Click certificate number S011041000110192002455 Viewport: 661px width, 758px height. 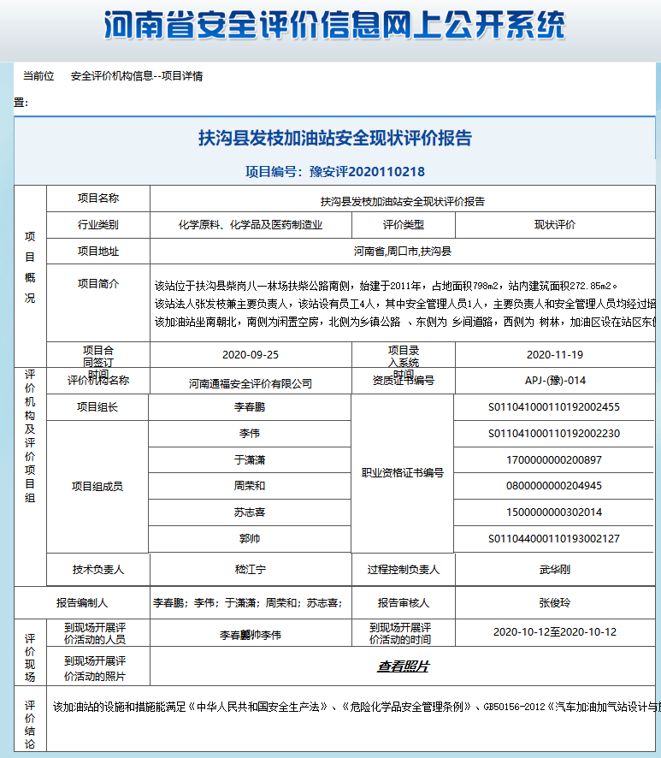tap(554, 407)
